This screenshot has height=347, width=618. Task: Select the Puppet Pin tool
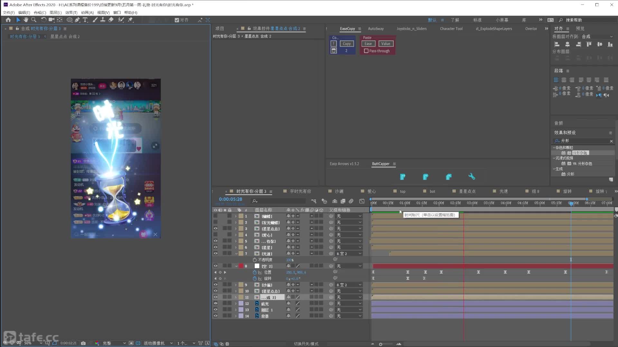pyautogui.click(x=130, y=20)
